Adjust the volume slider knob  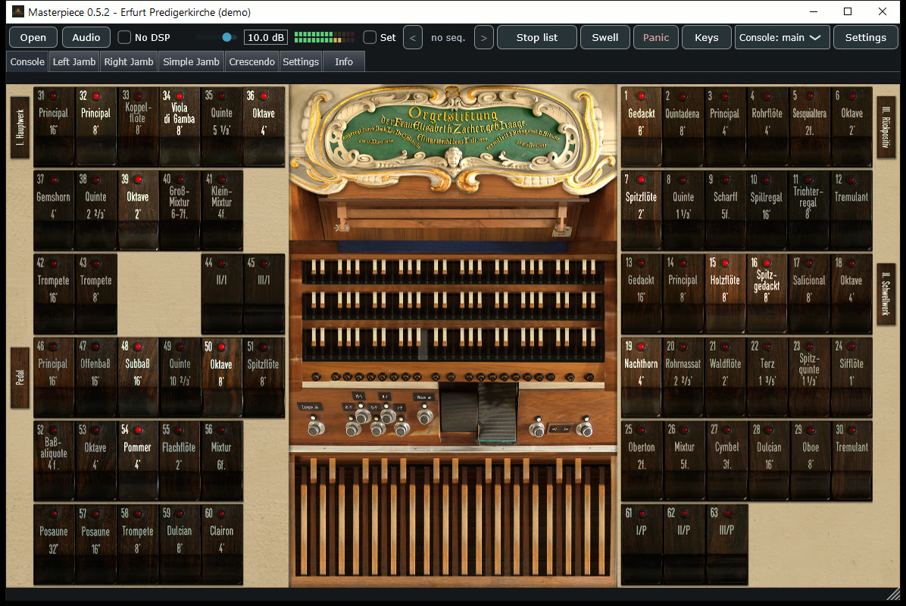click(x=227, y=38)
